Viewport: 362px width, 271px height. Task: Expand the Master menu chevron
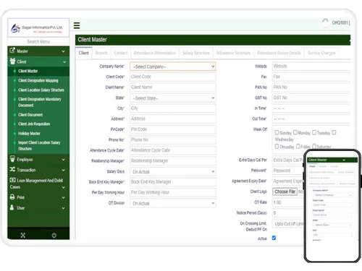tap(63, 51)
